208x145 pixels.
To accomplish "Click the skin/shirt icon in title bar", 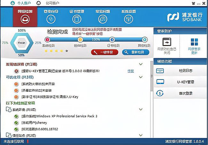I will tap(194, 4).
